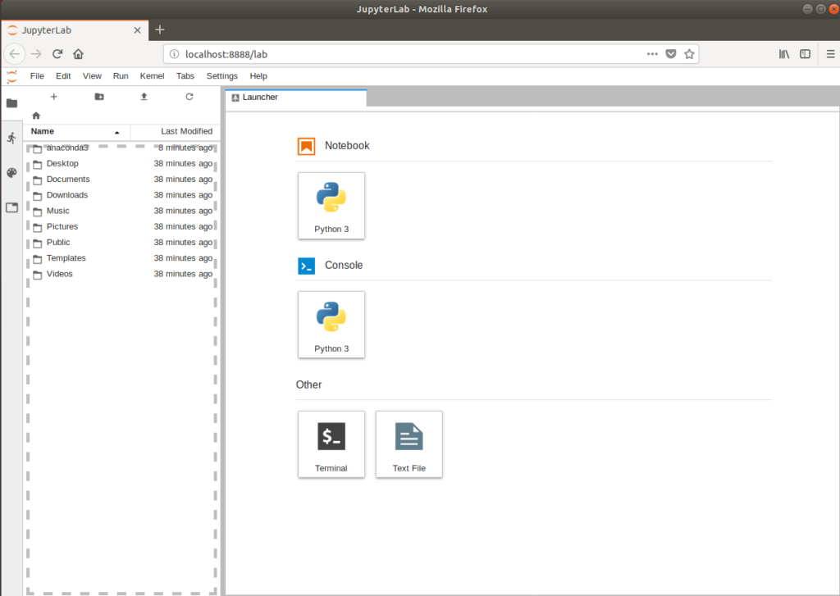This screenshot has width=840, height=596.
Task: Create a new launcher with the plus icon
Action: [53, 96]
